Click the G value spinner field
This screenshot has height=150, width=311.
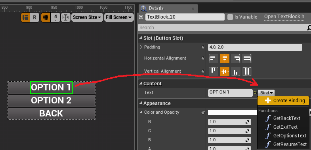[229, 131]
